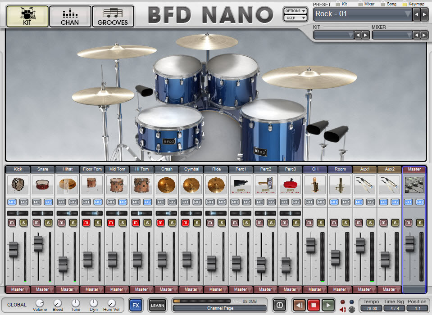Select previous kit with left arrow
Screen dimensions: 432x315
click(358, 35)
